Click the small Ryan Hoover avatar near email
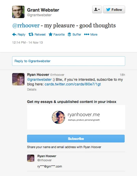 [x=31, y=158]
